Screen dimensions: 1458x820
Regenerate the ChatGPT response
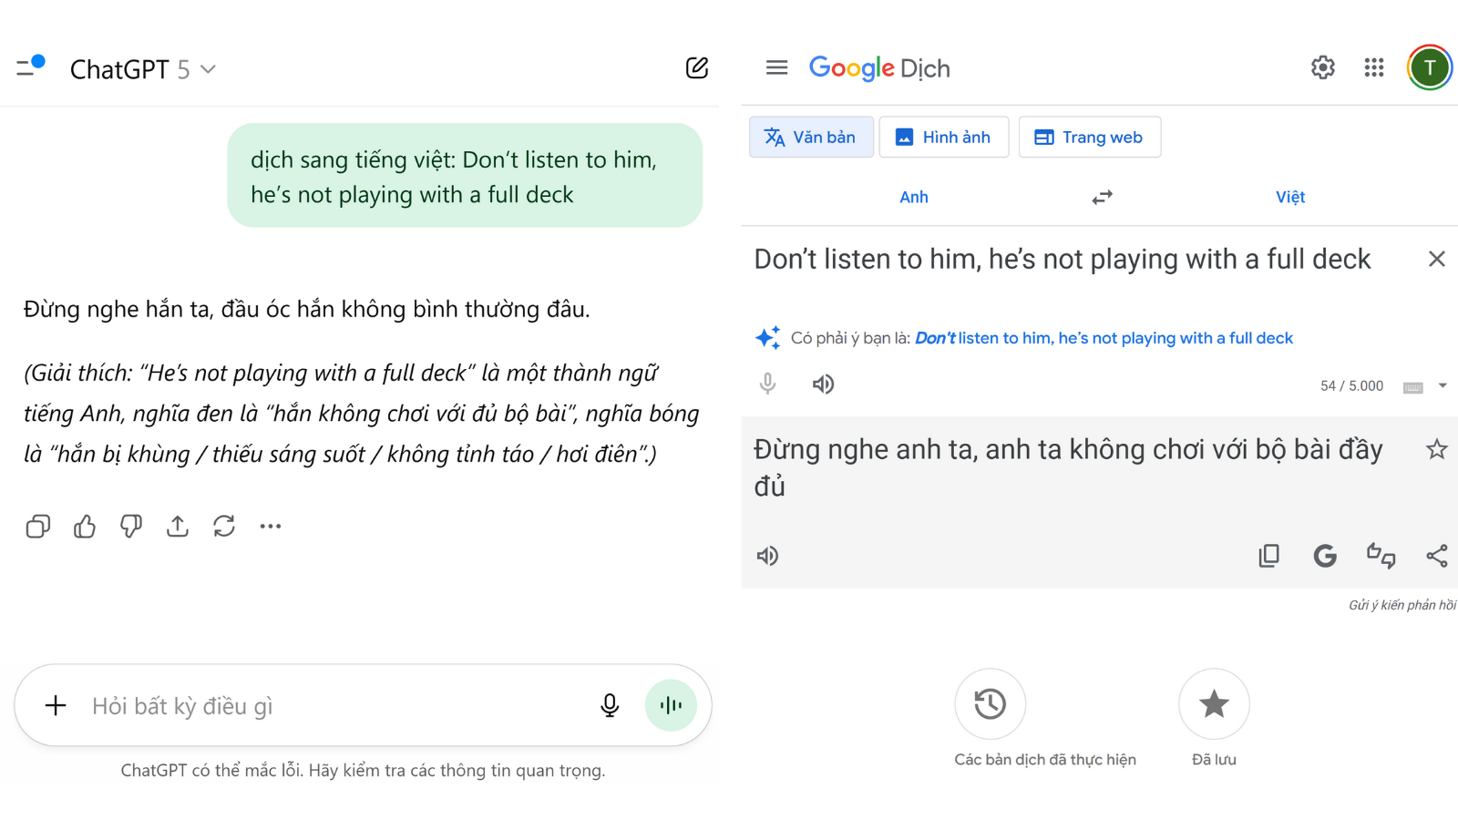point(224,527)
